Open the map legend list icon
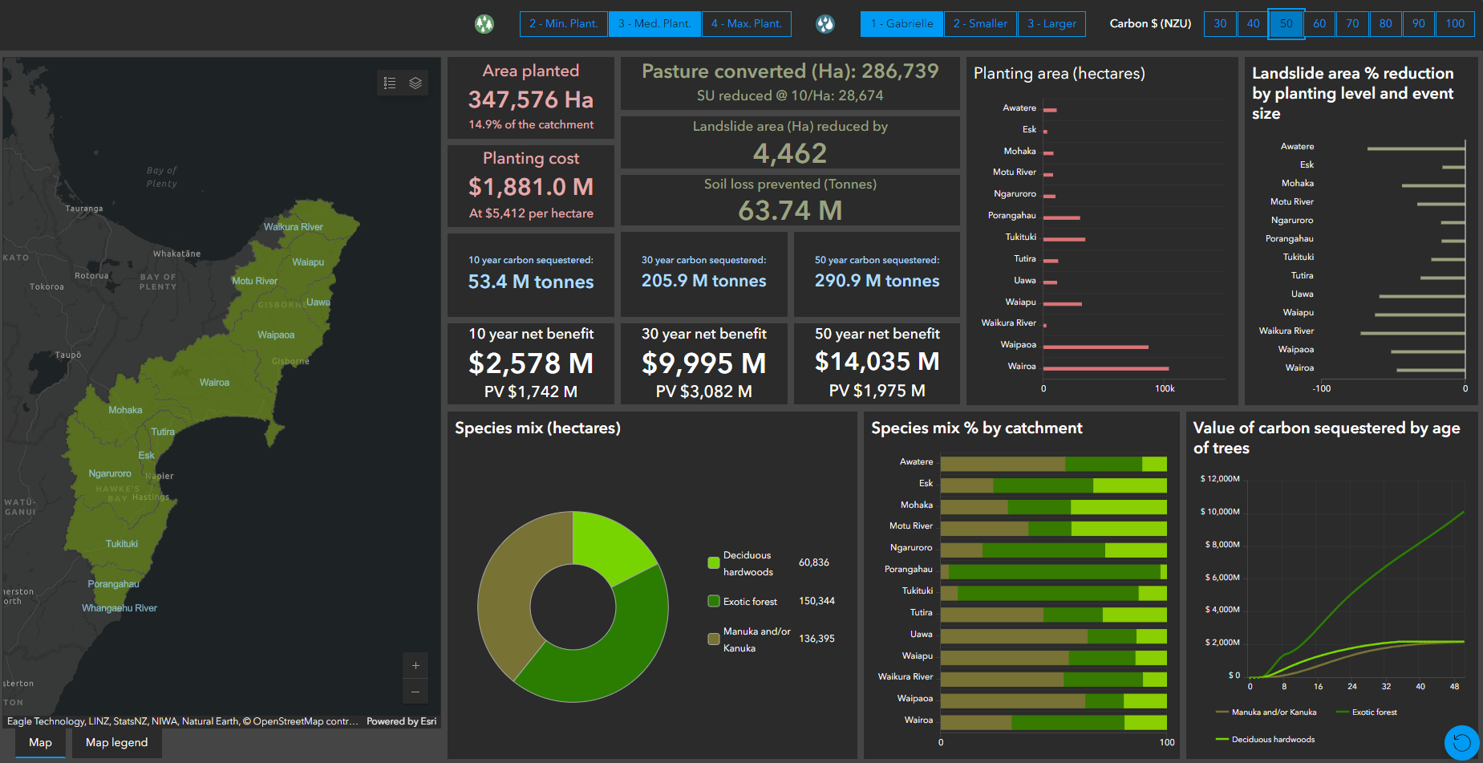This screenshot has width=1483, height=763. pos(390,83)
